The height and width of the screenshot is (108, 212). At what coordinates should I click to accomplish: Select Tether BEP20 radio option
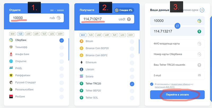132,91
